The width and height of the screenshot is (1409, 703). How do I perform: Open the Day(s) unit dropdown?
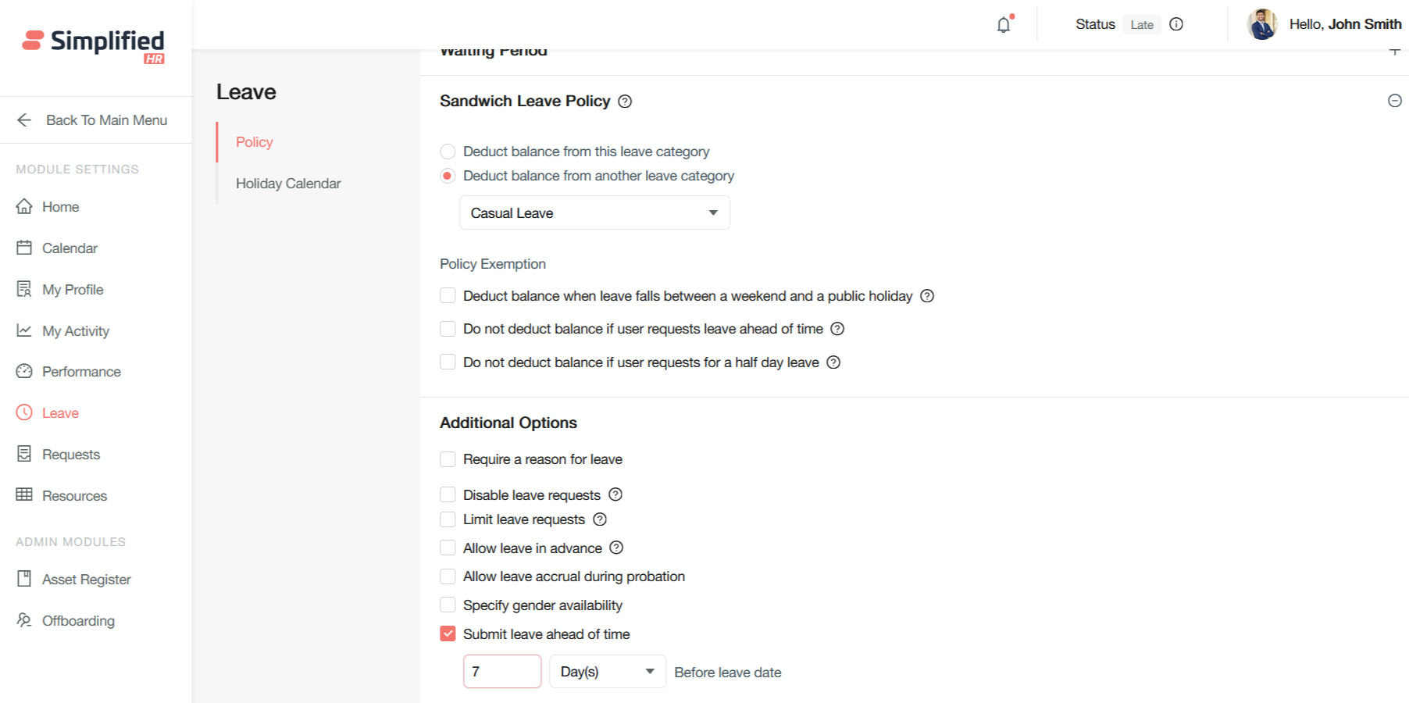607,672
